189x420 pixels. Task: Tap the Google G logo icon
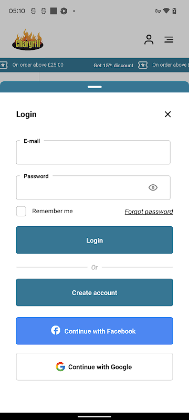tap(60, 366)
